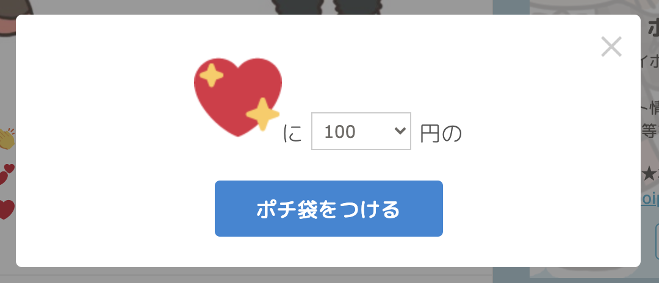Choose the two hearts emoji at the left edge
This screenshot has height=283, width=659.
7,174
